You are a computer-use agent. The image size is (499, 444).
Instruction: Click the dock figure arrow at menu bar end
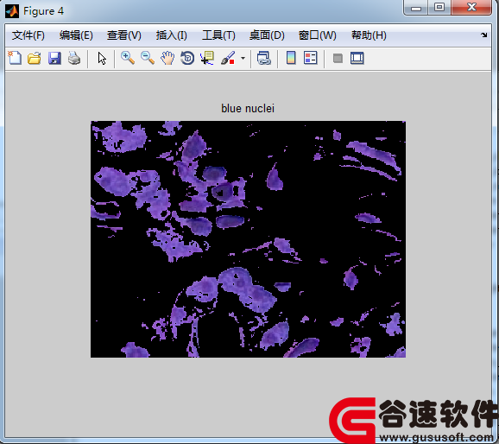coord(483,35)
